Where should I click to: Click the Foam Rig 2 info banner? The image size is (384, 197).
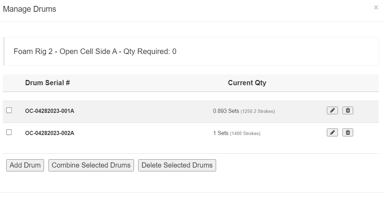pos(95,52)
